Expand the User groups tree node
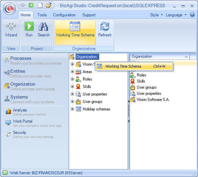198x177 pixels. tap(72, 101)
